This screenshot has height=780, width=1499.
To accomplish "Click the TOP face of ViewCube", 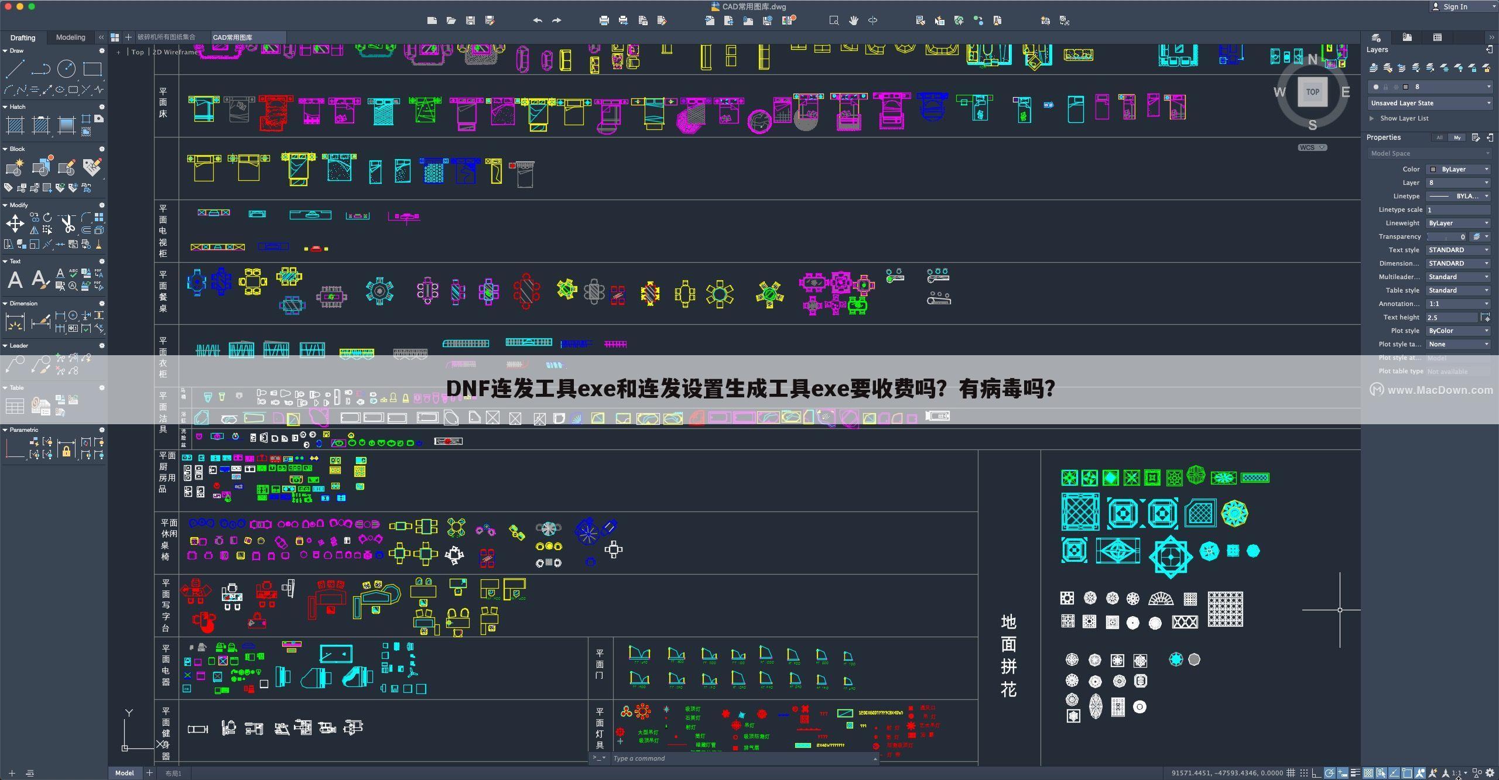I will click(1312, 92).
